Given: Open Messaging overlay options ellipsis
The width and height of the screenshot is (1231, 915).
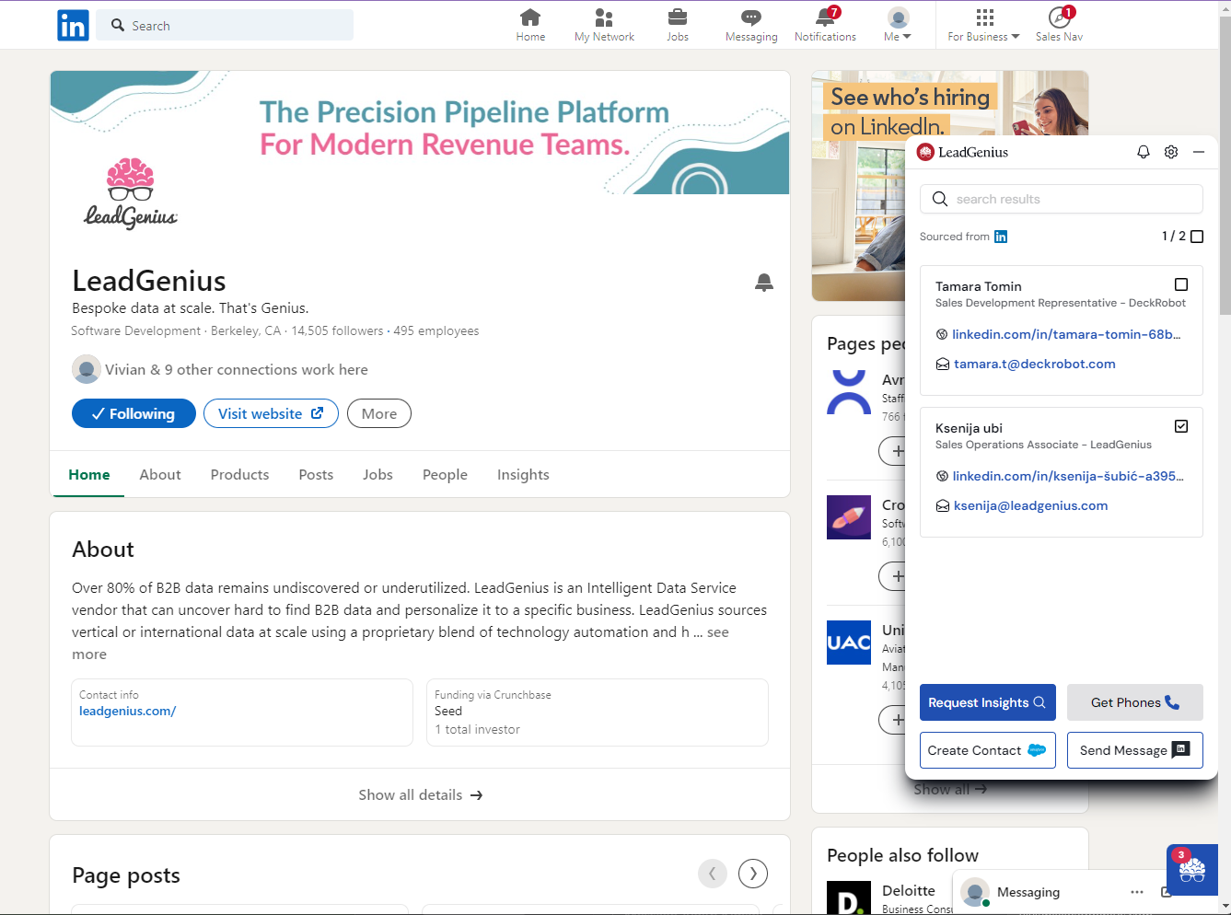Looking at the screenshot, I should pyautogui.click(x=1137, y=892).
